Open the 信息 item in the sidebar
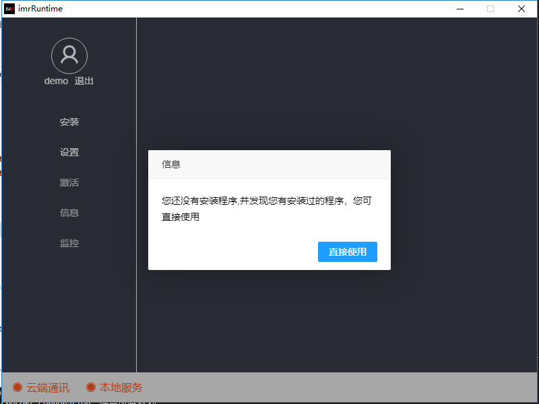The height and width of the screenshot is (404, 539). [x=69, y=213]
